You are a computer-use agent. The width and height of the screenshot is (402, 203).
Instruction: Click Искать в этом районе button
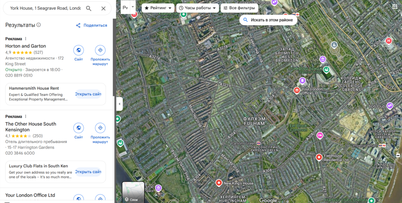click(268, 20)
